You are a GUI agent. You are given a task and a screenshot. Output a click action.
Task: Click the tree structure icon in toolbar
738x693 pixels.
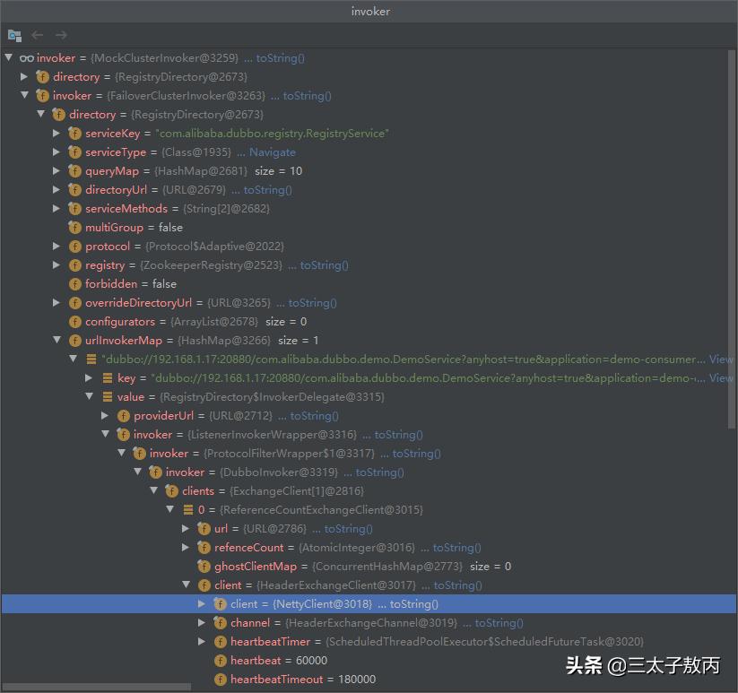(14, 35)
